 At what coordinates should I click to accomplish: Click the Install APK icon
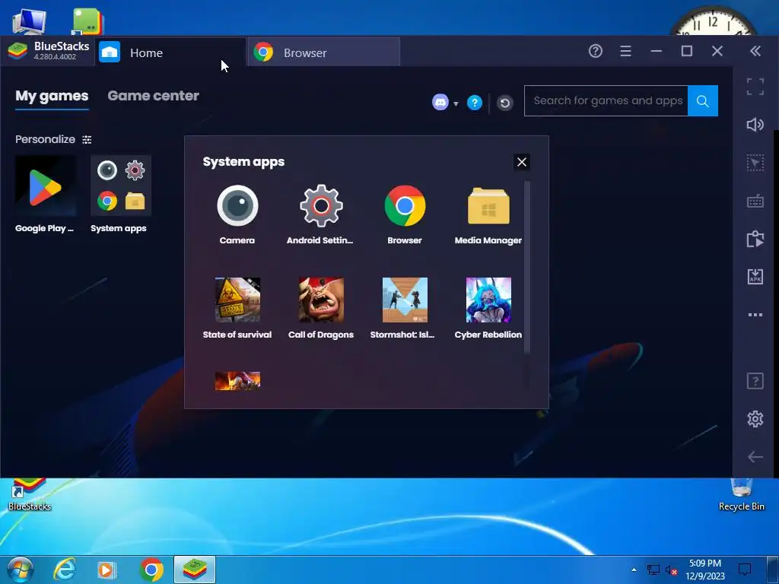[x=755, y=277]
